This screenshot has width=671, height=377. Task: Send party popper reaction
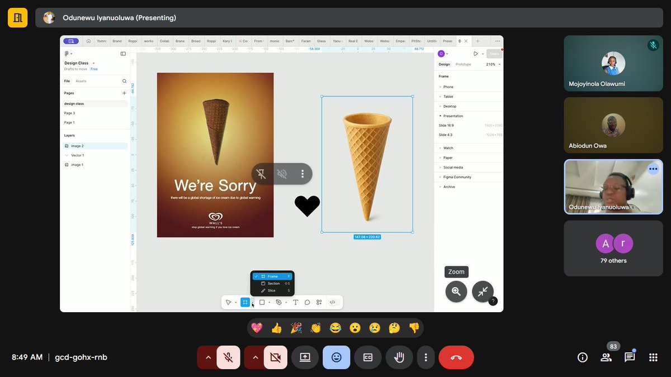(296, 328)
